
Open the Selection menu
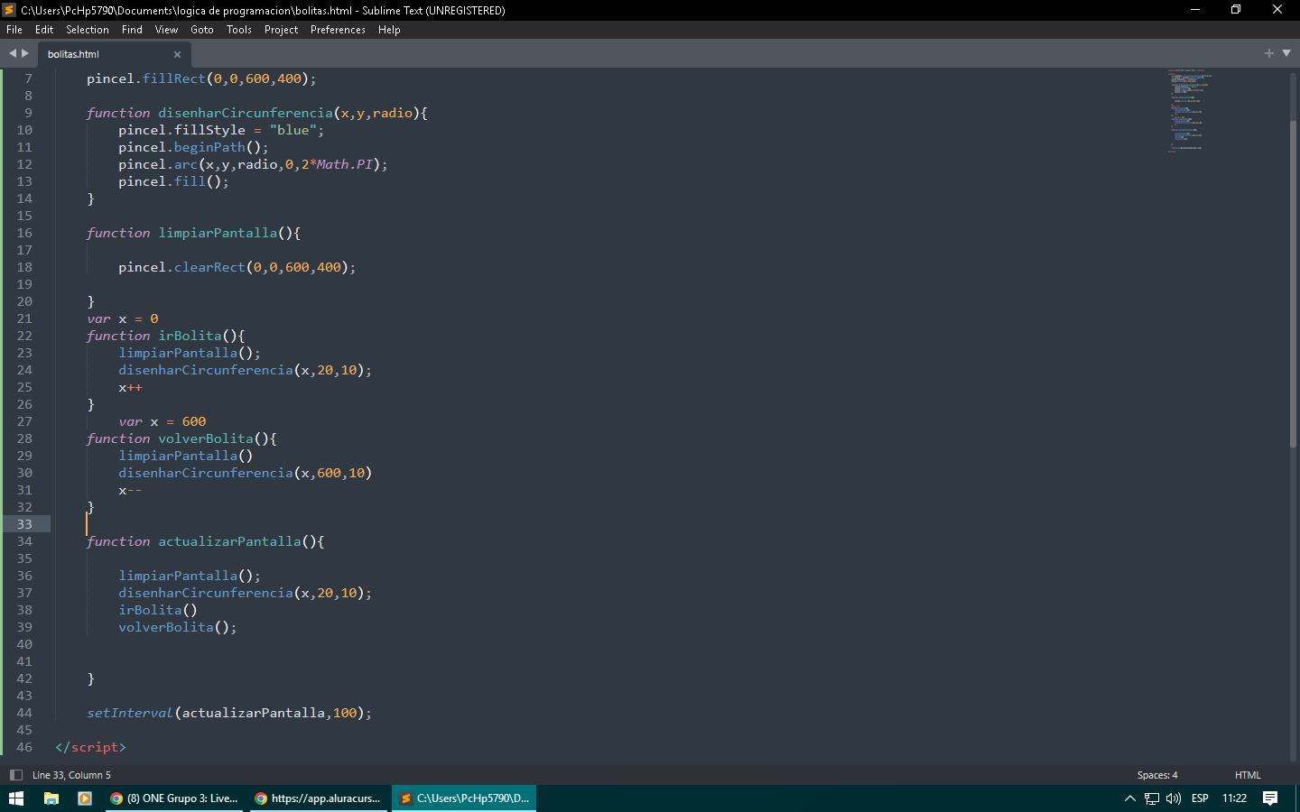pos(88,30)
